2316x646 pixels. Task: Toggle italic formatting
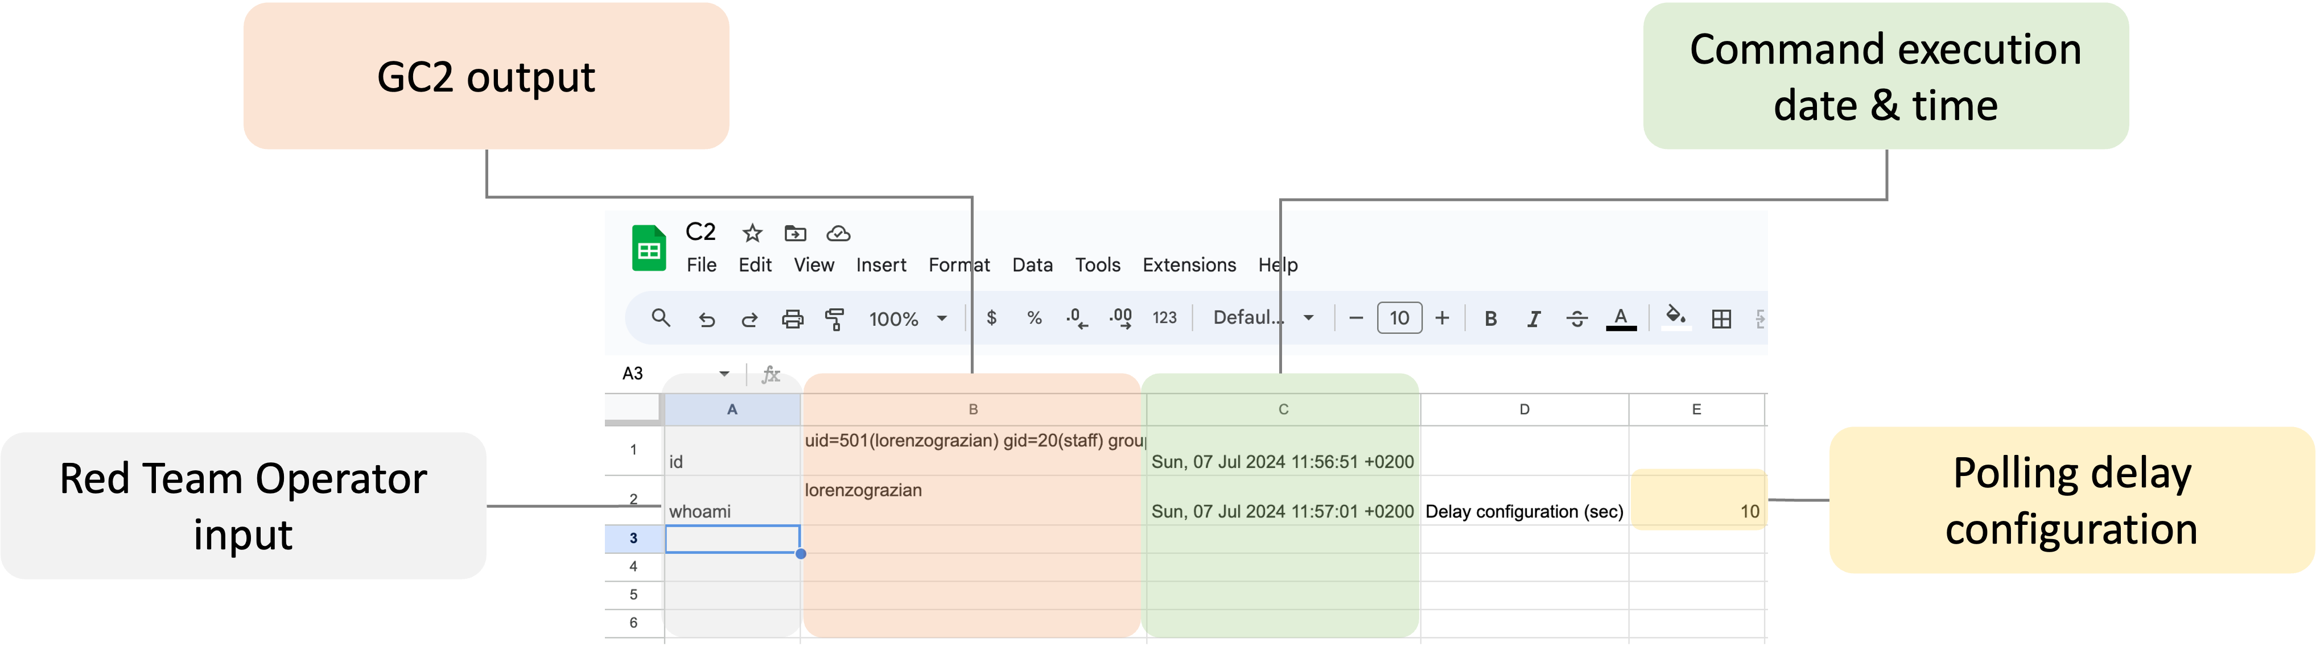tap(1533, 318)
